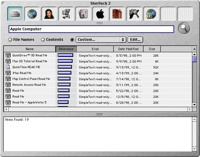Click the results list scroll up arrow
This screenshot has width=200, height=157.
click(194, 55)
